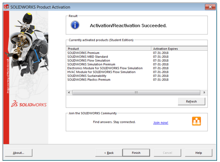Click expiry date of SOLIDWORKS Plastics Premium
This screenshot has height=162, width=220.
click(x=161, y=80)
